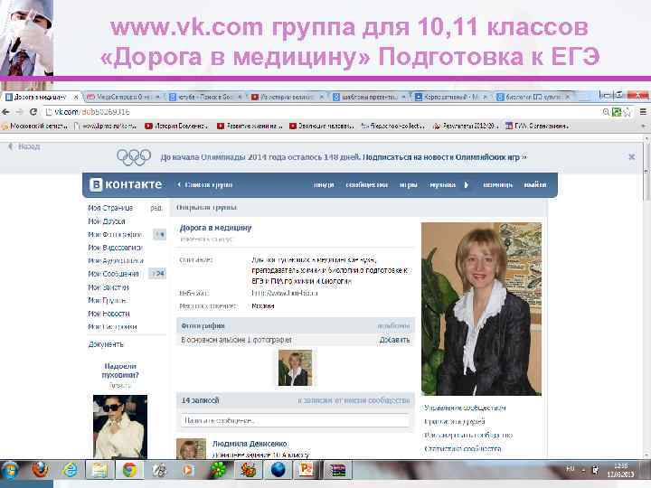Go back with the browser Back arrow
651x488 pixels.
[x=5, y=112]
